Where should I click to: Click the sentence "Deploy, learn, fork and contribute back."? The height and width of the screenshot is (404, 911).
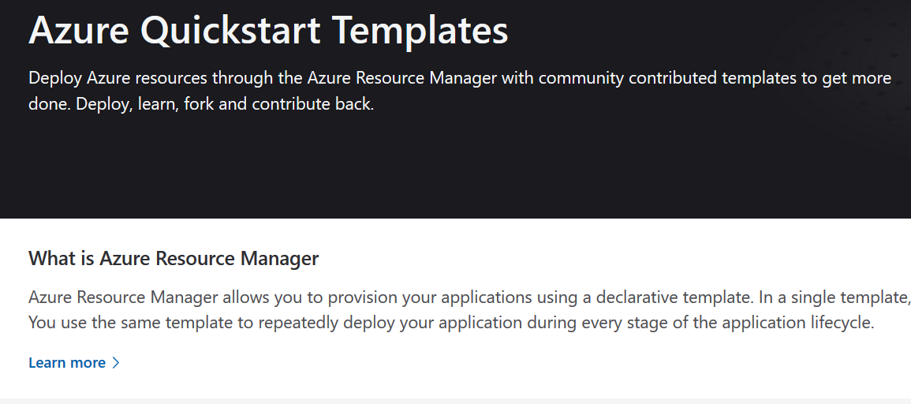pos(224,104)
